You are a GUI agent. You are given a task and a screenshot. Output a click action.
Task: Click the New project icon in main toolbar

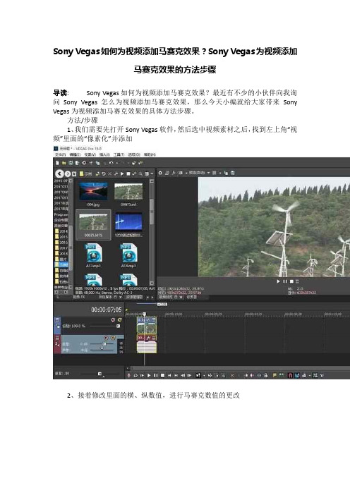click(x=57, y=163)
